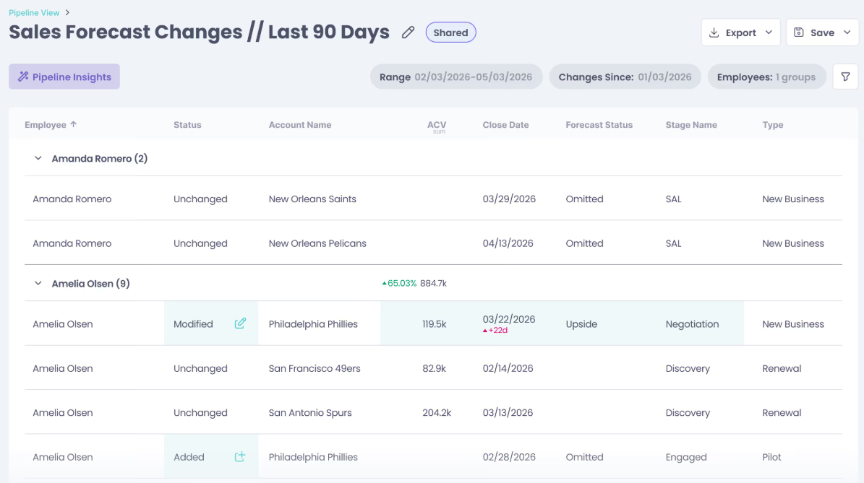Go to the Pipeline View breadcrumb
This screenshot has width=864, height=483.
pyautogui.click(x=34, y=13)
